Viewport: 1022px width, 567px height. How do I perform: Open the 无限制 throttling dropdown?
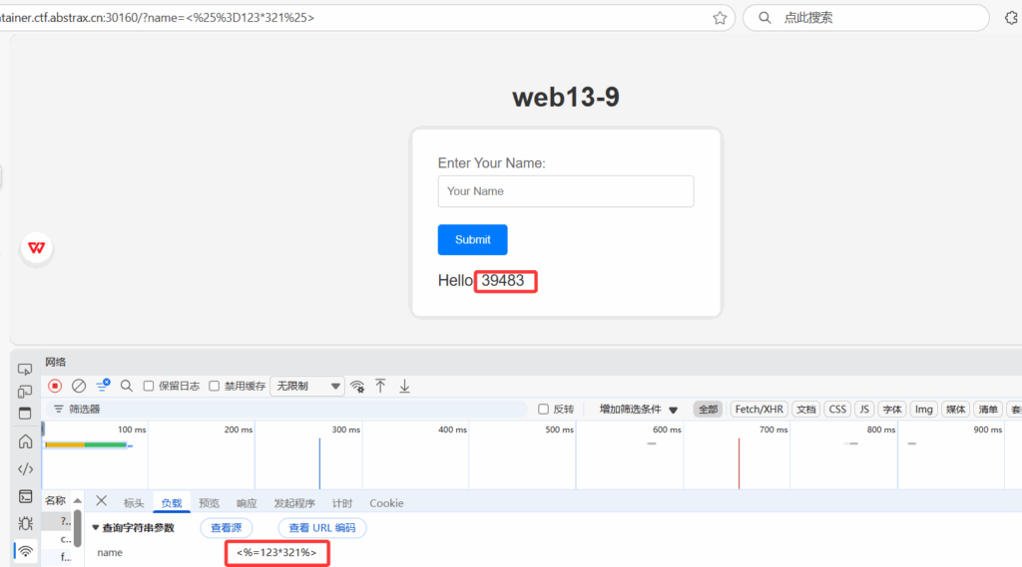click(306, 386)
